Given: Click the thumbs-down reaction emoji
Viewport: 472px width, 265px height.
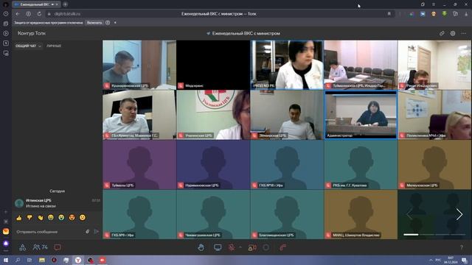Looking at the screenshot, I should click(29, 218).
